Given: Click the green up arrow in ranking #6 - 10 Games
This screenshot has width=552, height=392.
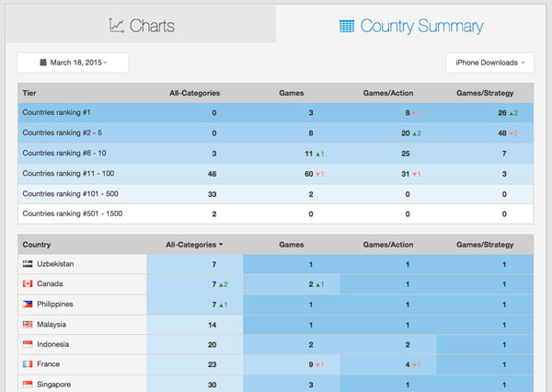Looking at the screenshot, I should pos(317,155).
